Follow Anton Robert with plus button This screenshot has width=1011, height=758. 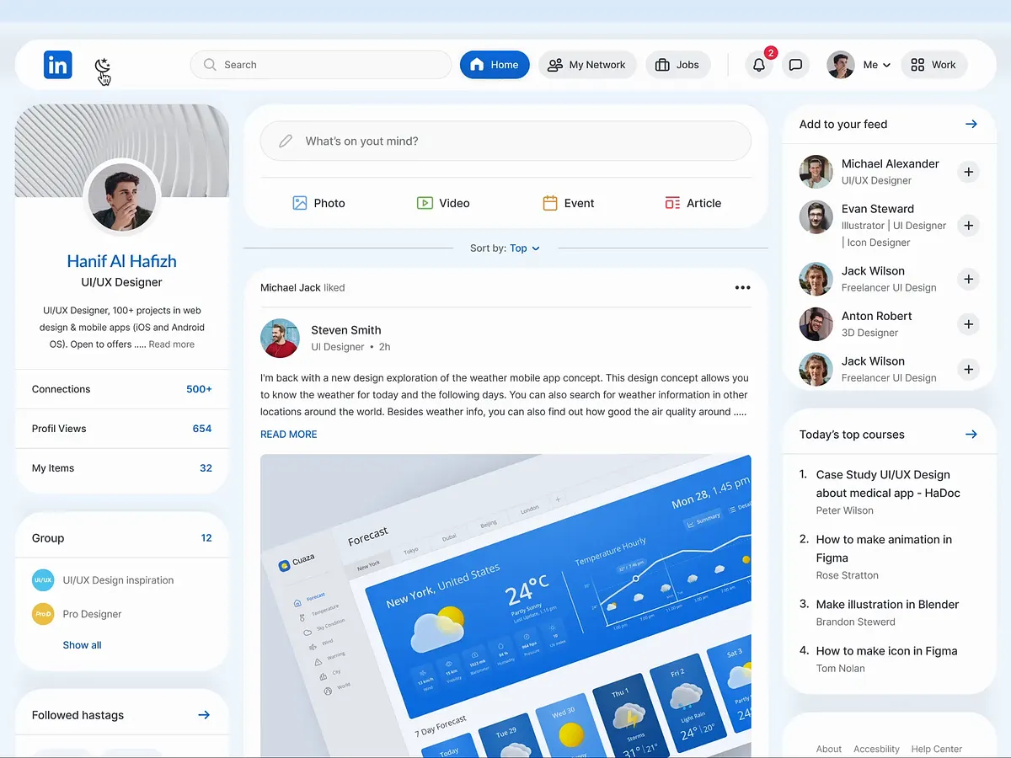(969, 324)
